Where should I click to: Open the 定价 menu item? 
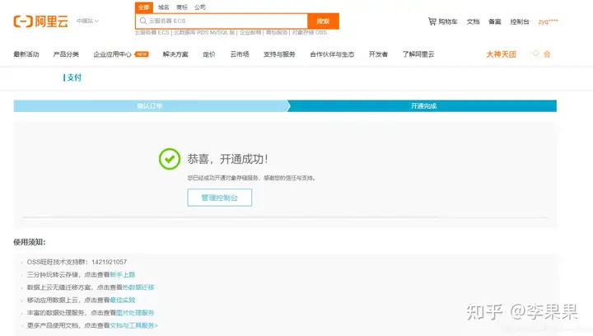click(x=208, y=54)
